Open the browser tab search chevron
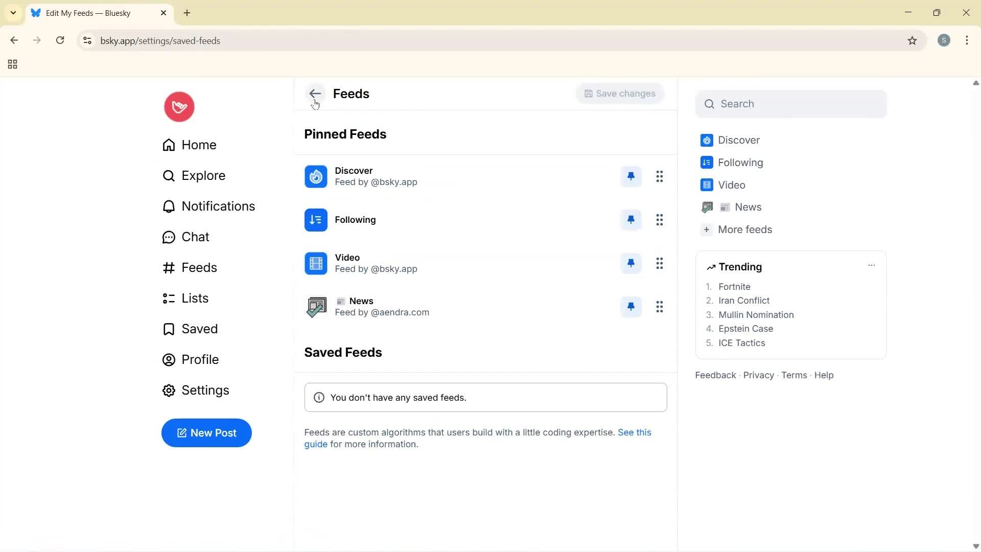The width and height of the screenshot is (981, 552). (x=13, y=13)
